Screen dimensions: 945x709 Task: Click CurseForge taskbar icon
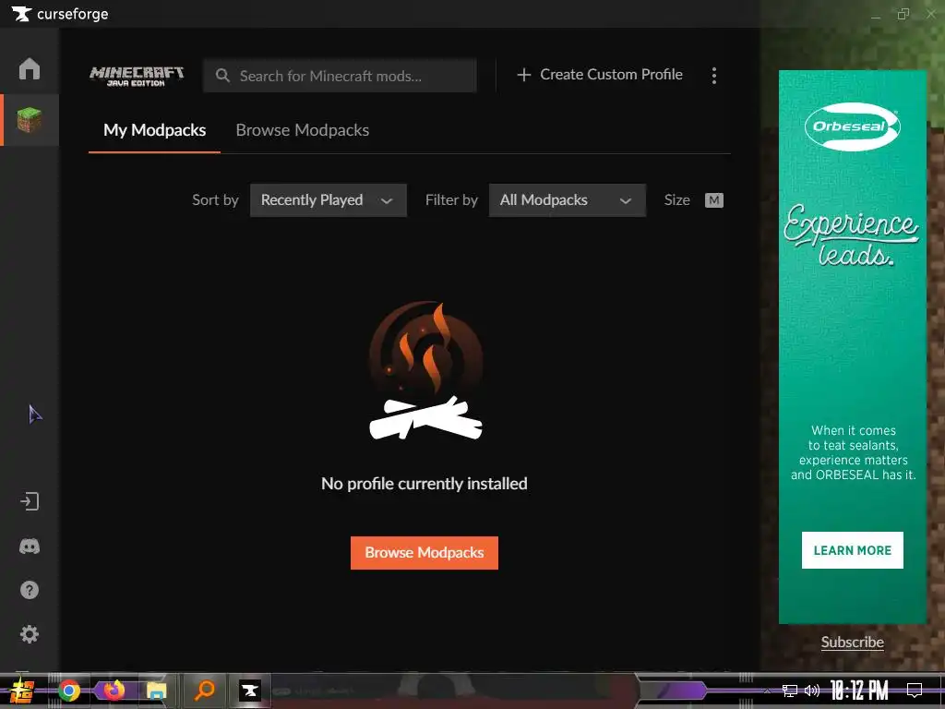coord(249,691)
